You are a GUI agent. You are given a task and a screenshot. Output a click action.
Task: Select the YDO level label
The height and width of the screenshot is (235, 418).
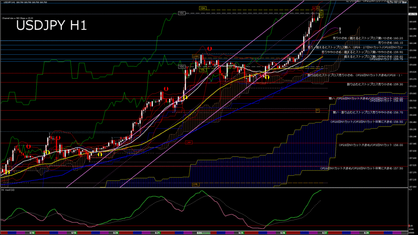point(182,67)
